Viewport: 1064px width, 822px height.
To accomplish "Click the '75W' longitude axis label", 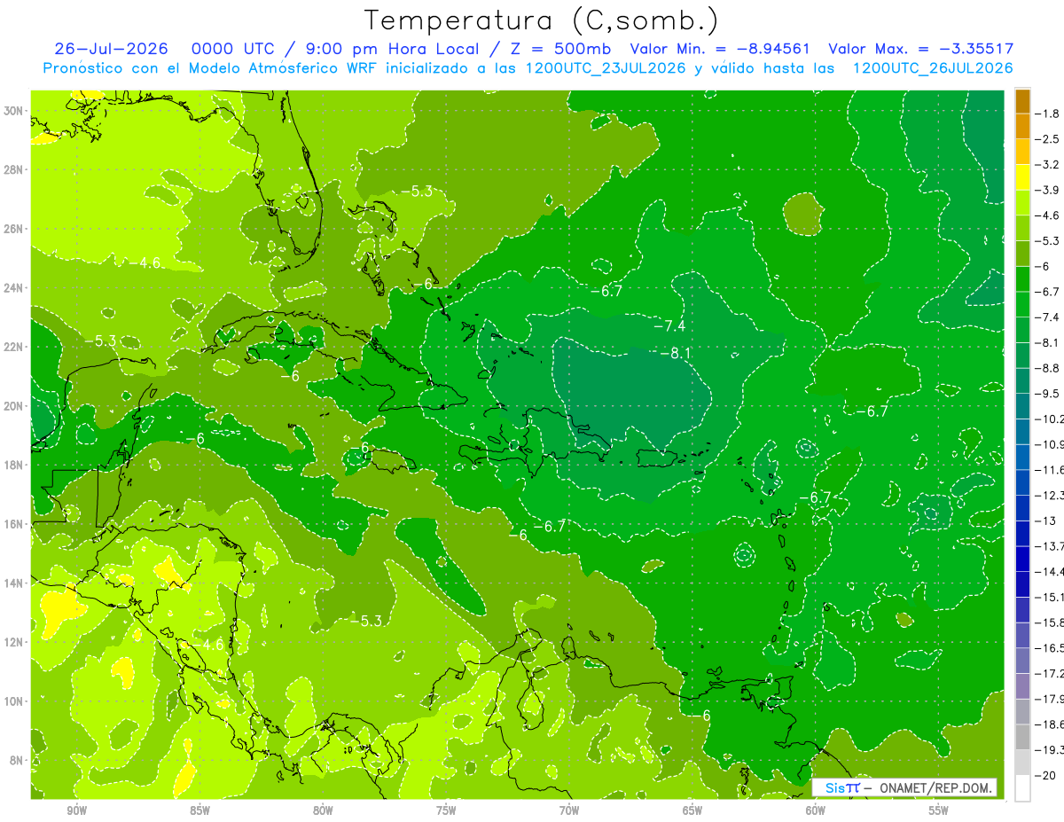I will click(x=446, y=810).
